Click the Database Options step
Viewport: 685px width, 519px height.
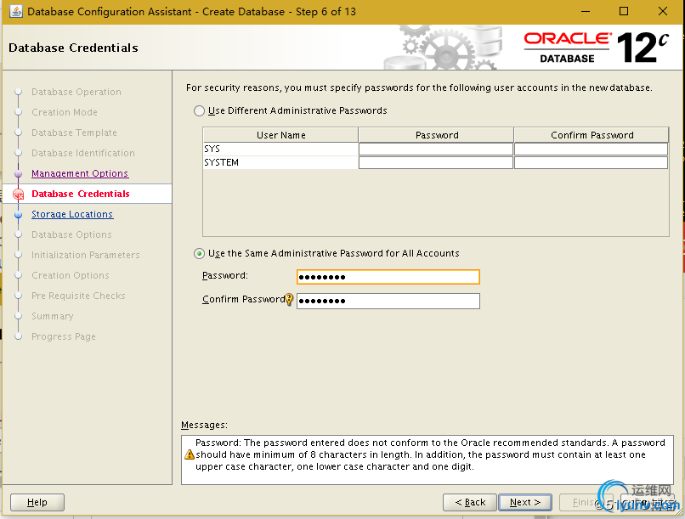click(x=71, y=234)
